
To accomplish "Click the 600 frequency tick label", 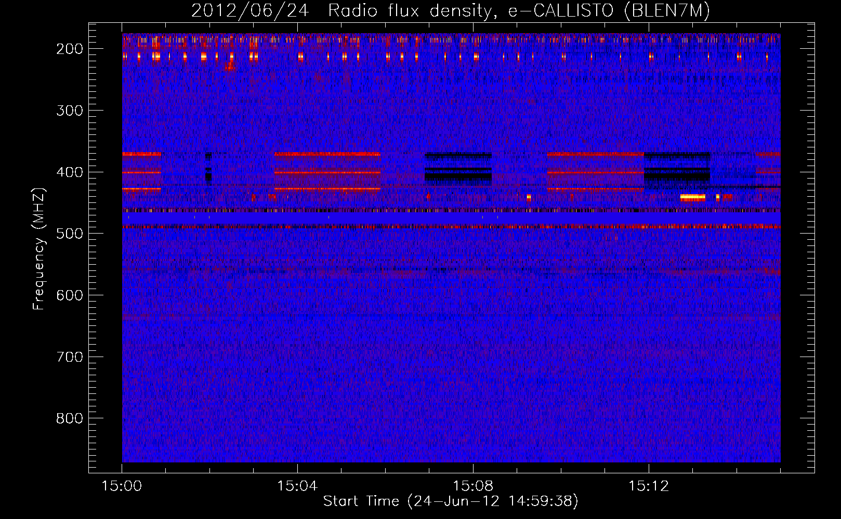I will tap(70, 295).
